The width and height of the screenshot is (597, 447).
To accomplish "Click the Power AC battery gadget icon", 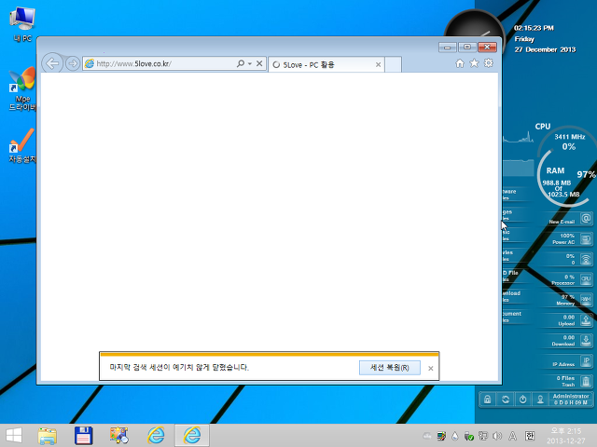I will pos(586,239).
